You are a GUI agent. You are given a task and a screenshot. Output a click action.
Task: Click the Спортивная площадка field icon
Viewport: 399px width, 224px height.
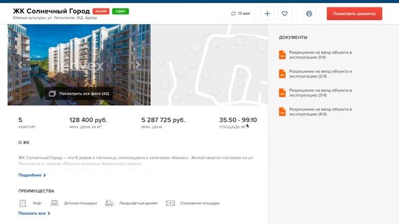170,203
